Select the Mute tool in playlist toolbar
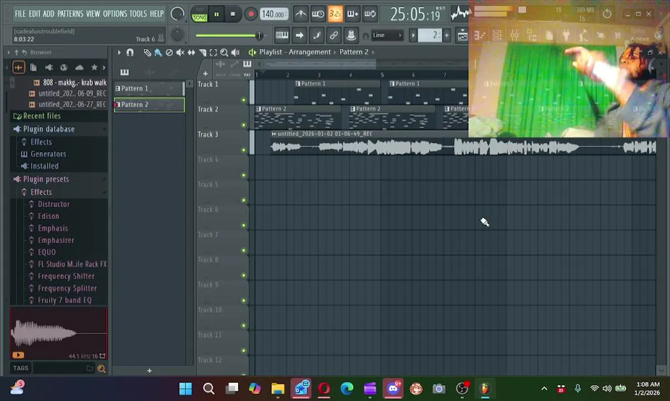The height and width of the screenshot is (401, 670). click(180, 52)
